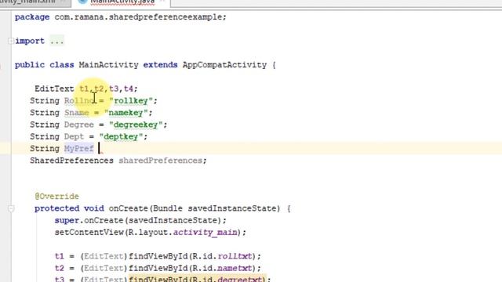
Task: Click the Degree variable name
Action: (x=79, y=125)
